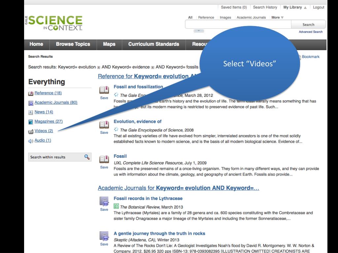
Task: Open the Academic Journals for Keyword section heading
Action: click(x=179, y=188)
